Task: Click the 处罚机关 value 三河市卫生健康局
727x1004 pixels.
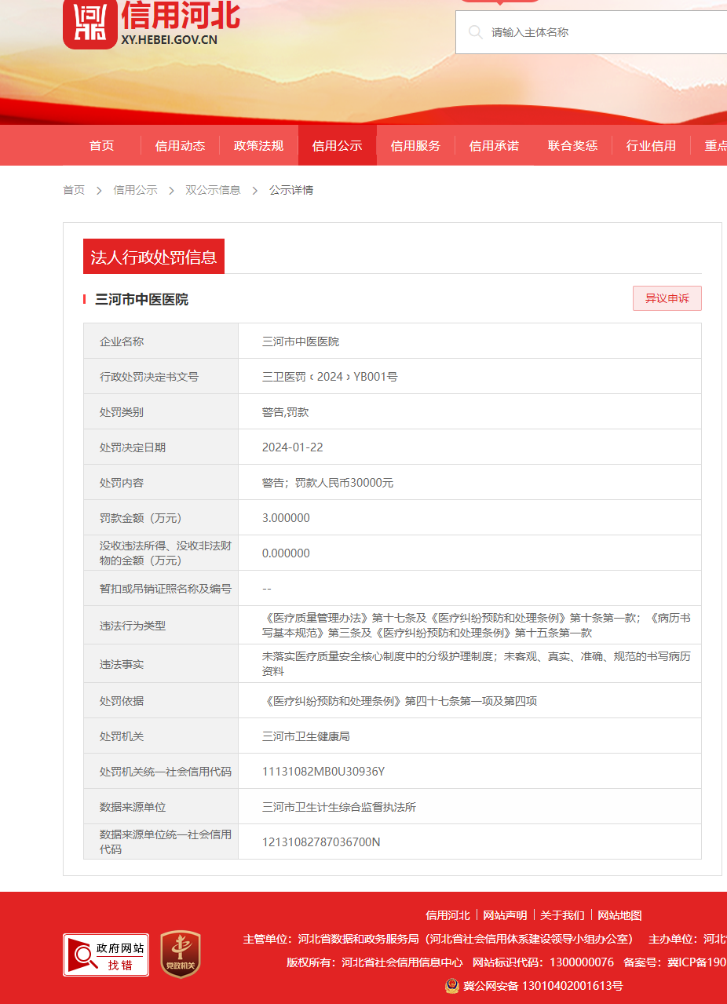Action: click(306, 736)
